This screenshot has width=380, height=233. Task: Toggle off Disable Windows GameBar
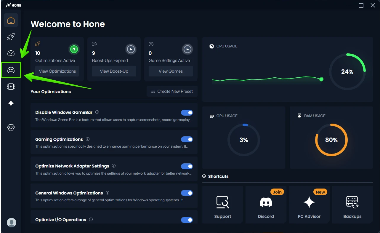(187, 113)
